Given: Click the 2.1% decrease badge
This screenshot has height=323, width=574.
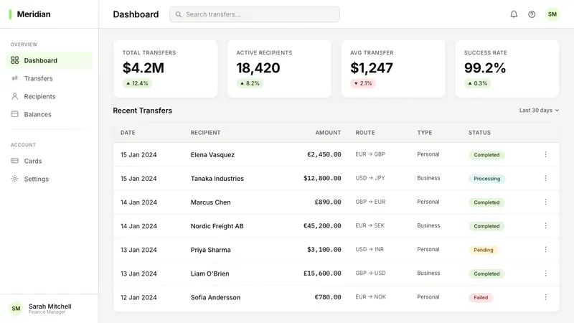Looking at the screenshot, I should [363, 83].
